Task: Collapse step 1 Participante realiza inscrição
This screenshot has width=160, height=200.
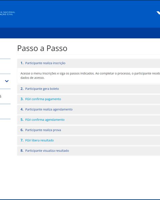Action: [x=89, y=63]
